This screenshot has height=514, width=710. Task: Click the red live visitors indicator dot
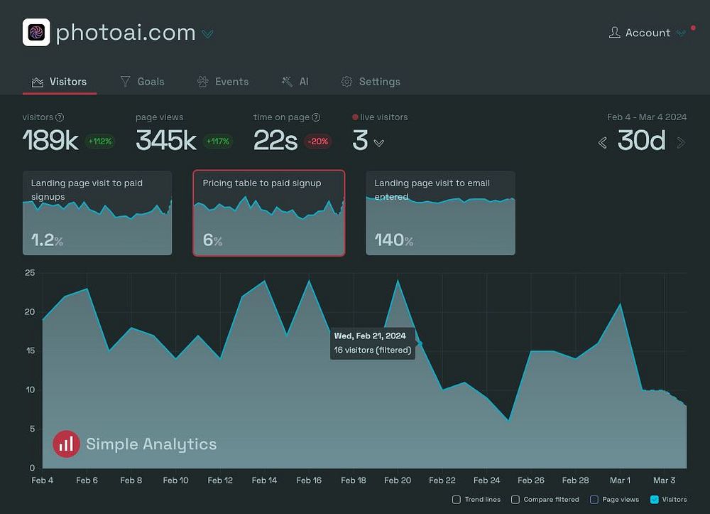(356, 117)
